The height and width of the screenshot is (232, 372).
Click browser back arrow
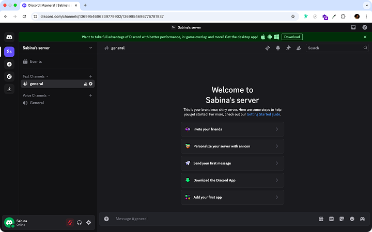[6, 16]
